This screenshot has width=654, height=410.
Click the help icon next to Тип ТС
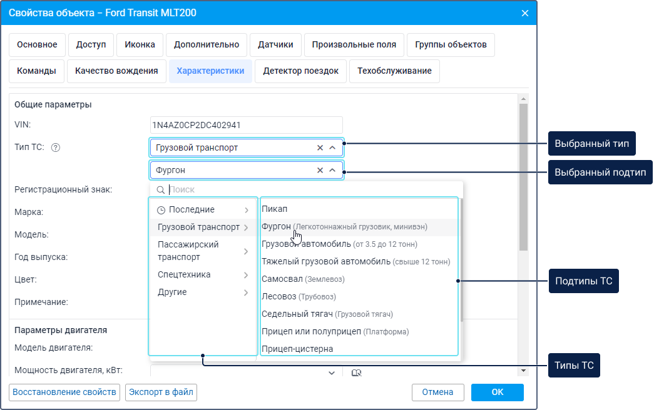coord(56,147)
